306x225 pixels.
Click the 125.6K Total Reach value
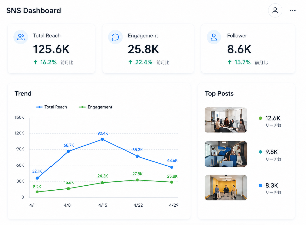(51, 49)
